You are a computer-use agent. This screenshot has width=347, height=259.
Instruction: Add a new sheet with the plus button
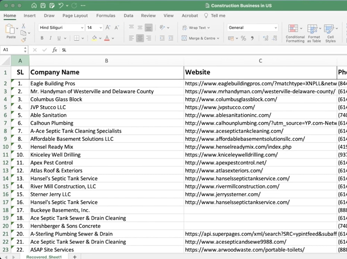pyautogui.click(x=75, y=257)
